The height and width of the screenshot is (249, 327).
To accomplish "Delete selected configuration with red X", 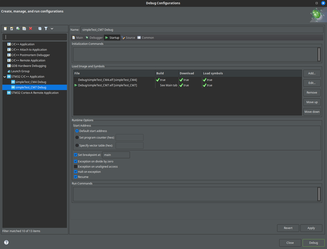I will (30, 29).
